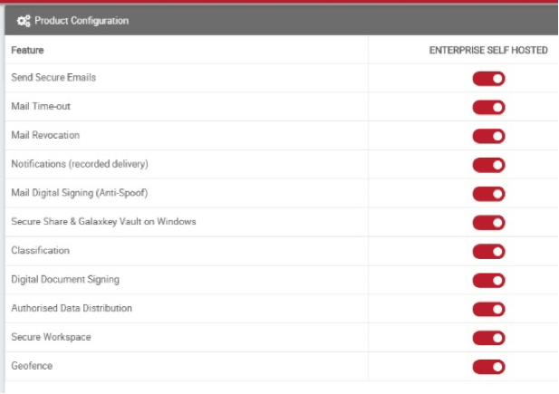Image resolution: width=559 pixels, height=394 pixels.
Task: Toggle the Secure Workspace switch
Action: (x=488, y=338)
